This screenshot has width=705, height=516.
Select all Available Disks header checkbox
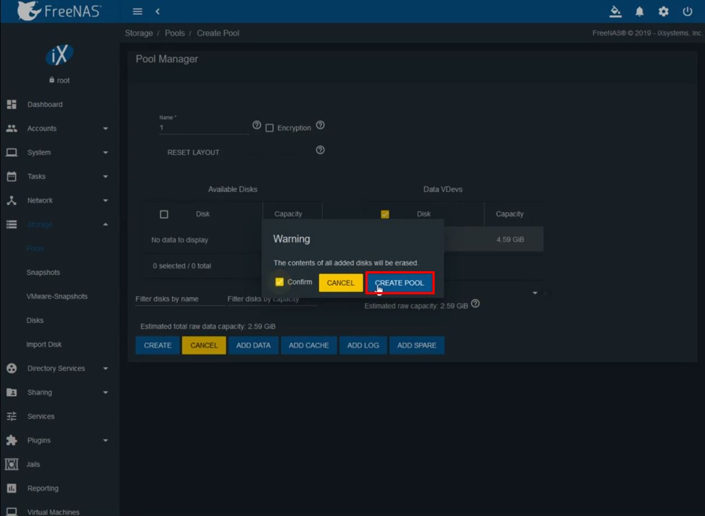164,214
